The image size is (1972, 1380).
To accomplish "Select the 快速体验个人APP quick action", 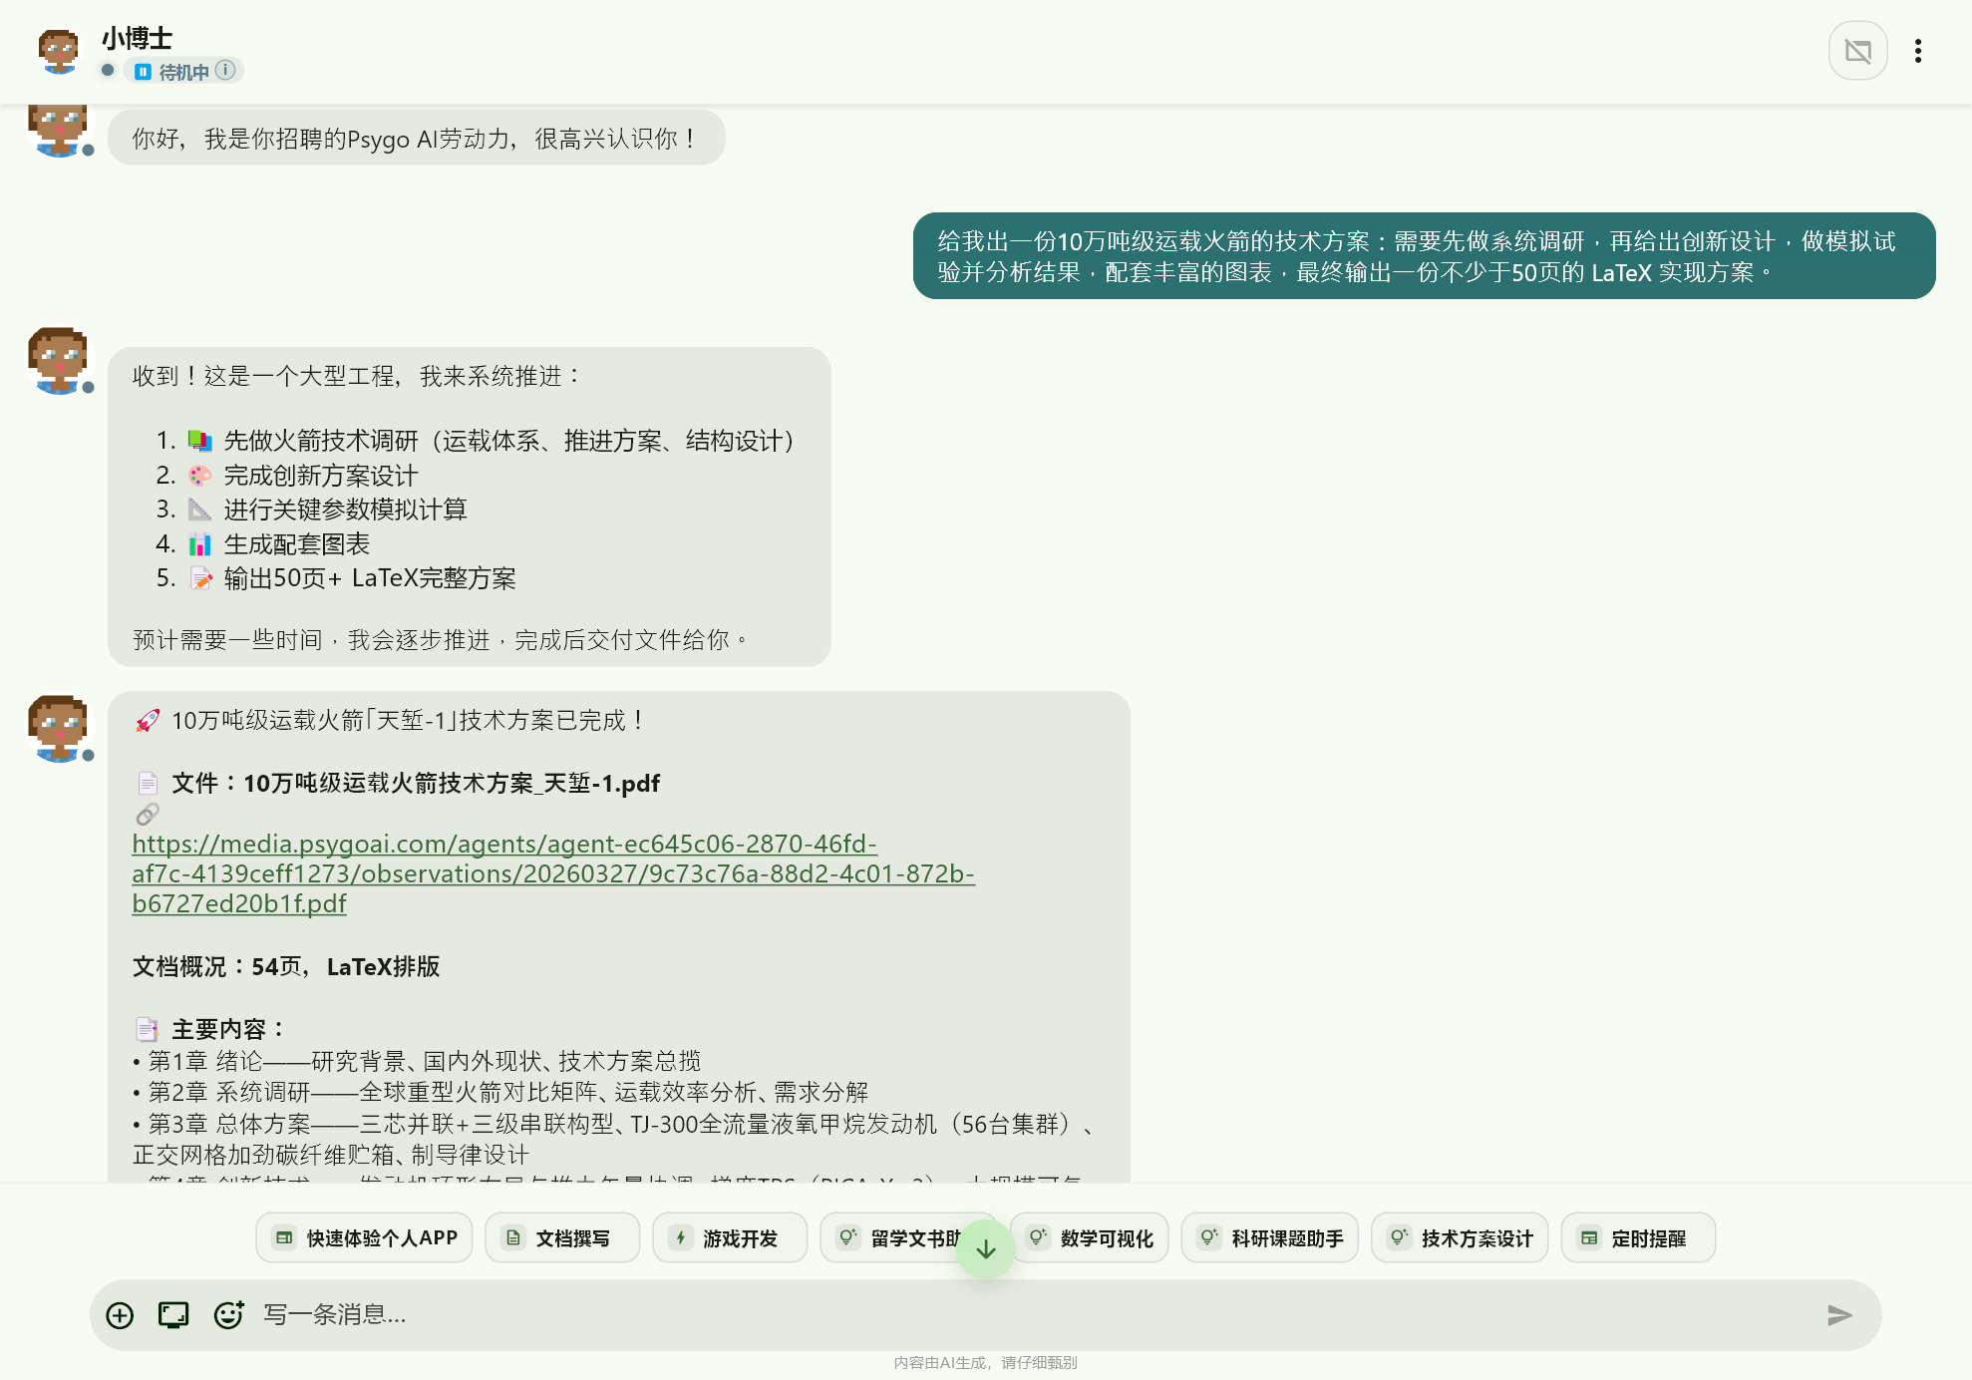I will 364,1237.
